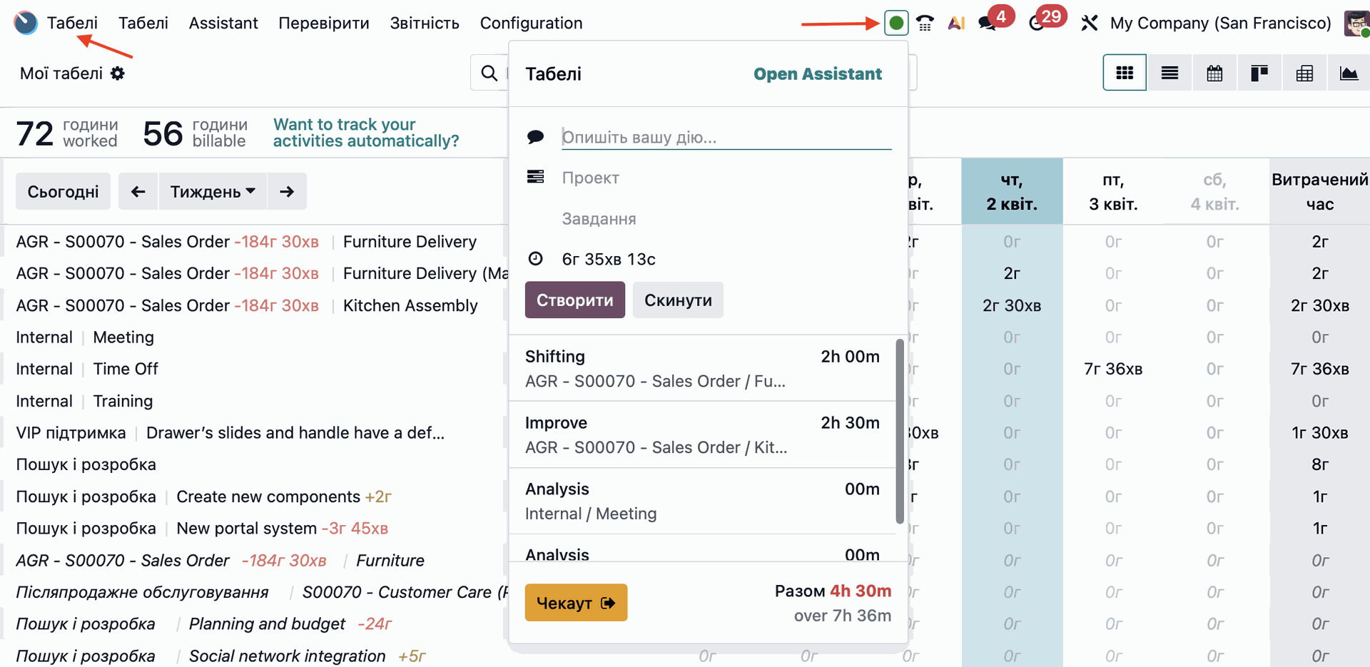Open the Проект selection field
Viewport: 1370px width, 667px height.
point(725,178)
